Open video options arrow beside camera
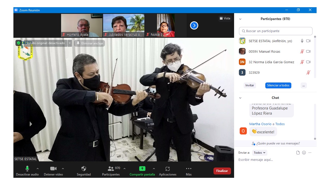 63,169
